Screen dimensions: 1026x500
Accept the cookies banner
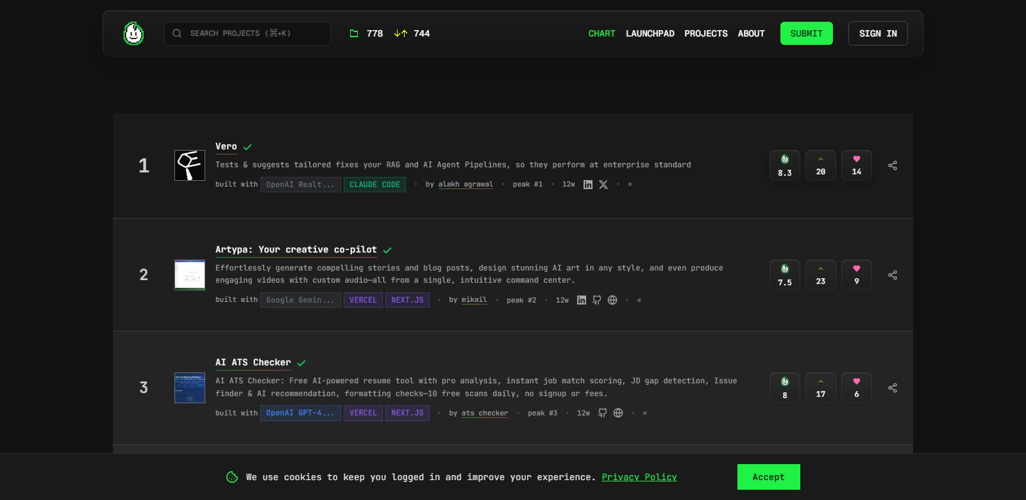(769, 477)
